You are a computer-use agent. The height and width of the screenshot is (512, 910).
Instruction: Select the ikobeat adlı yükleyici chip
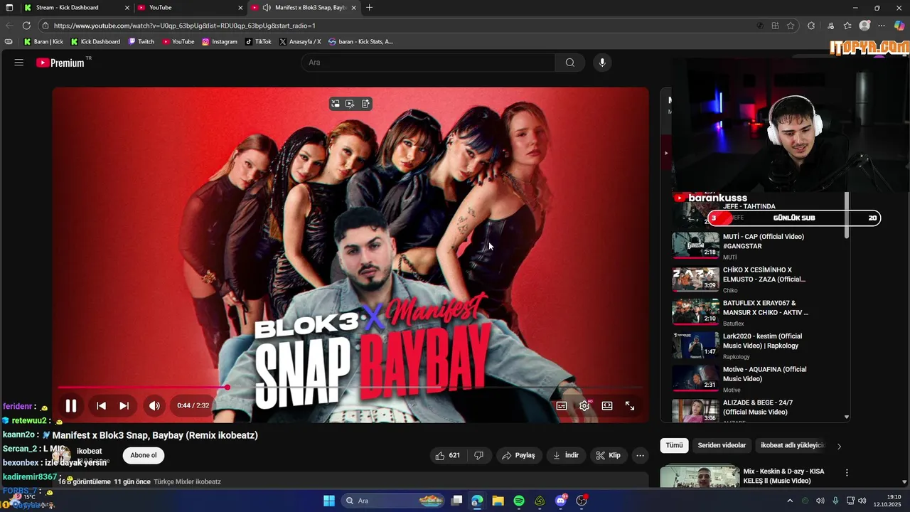pos(792,446)
